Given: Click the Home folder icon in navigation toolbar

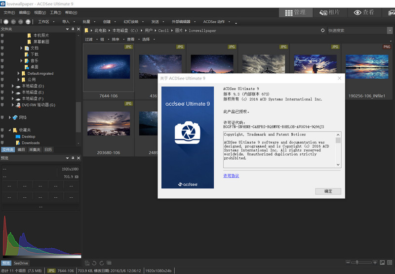Looking at the screenshot, I should (x=6, y=22).
